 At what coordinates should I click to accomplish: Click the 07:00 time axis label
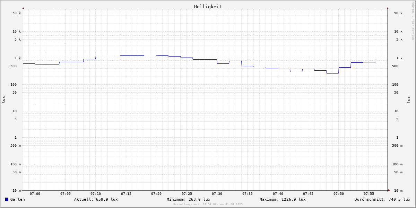tap(35, 194)
